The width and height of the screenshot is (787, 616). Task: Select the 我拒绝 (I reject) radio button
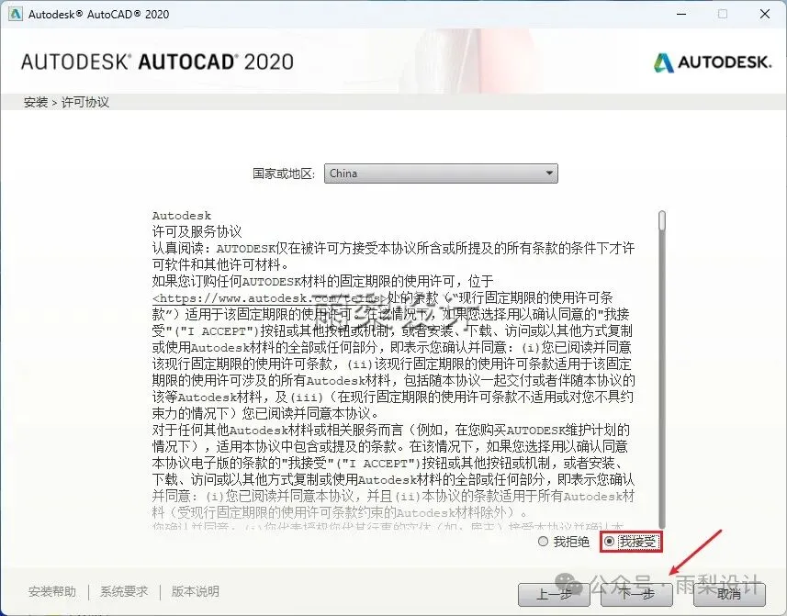pos(543,542)
